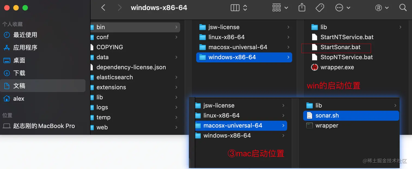Select the temp folder

(135, 117)
